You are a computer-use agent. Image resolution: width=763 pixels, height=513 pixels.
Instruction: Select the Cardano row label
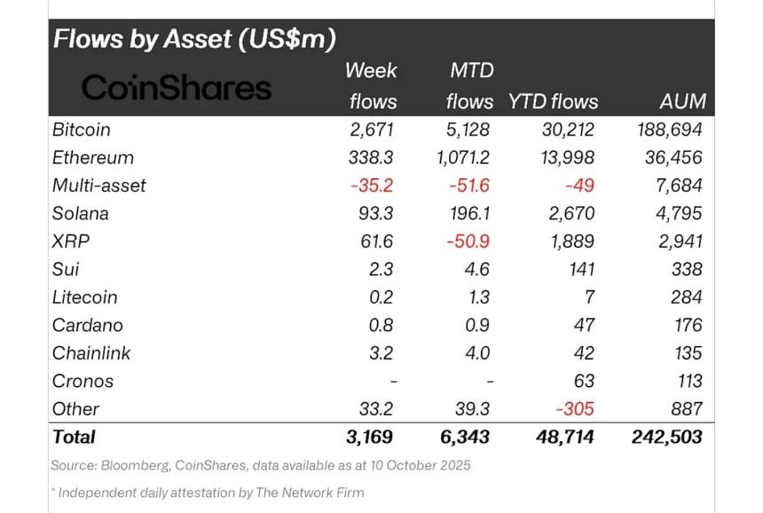click(x=88, y=325)
